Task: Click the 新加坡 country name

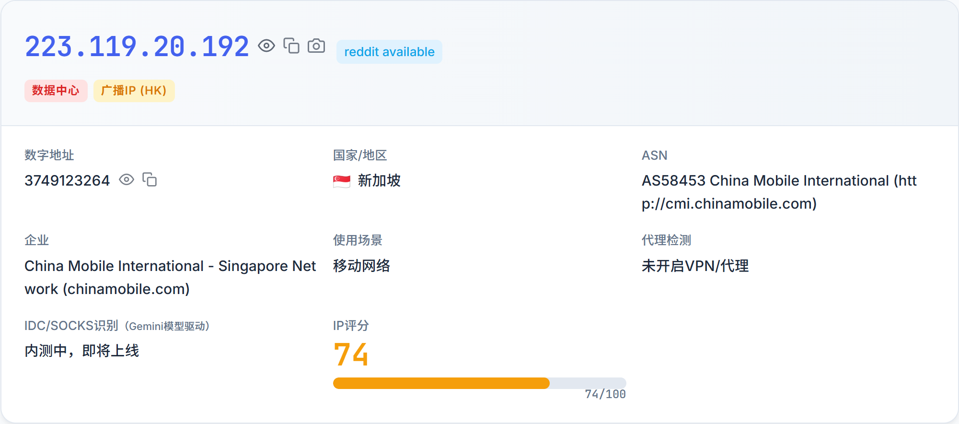Action: [379, 181]
